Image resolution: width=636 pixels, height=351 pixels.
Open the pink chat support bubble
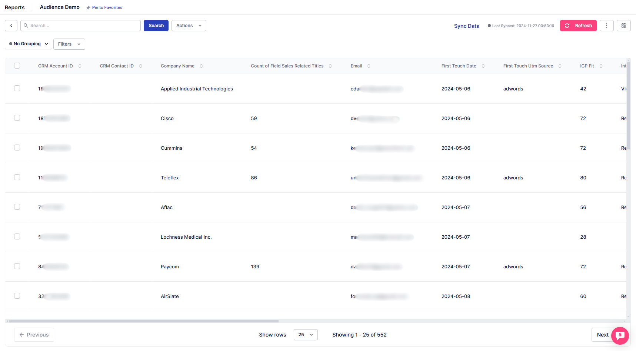pyautogui.click(x=620, y=336)
